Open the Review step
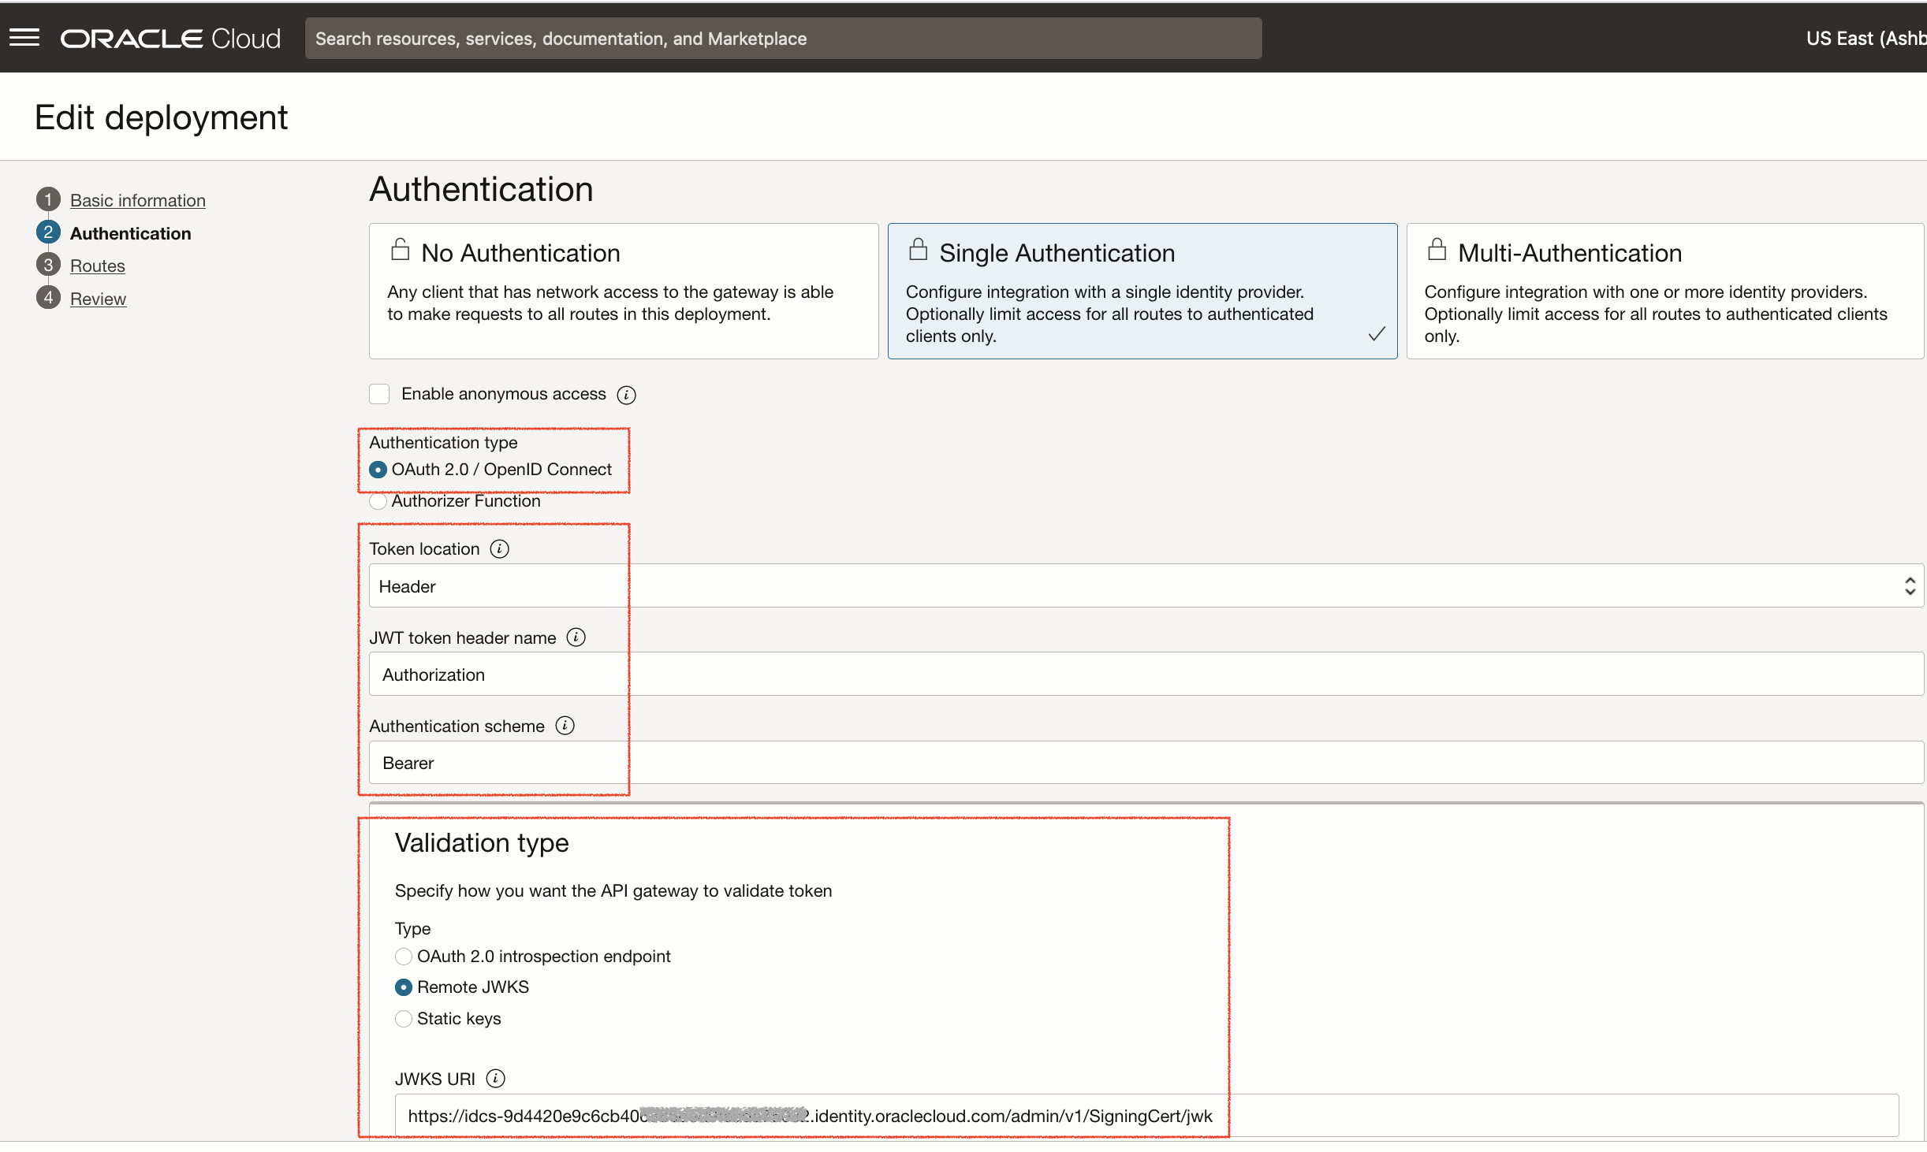 [x=98, y=299]
